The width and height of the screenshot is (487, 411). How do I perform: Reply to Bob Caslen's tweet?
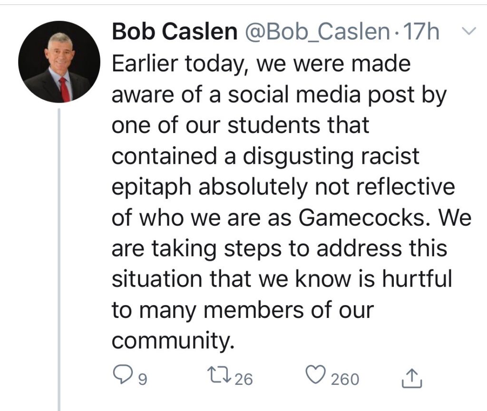coord(125,376)
